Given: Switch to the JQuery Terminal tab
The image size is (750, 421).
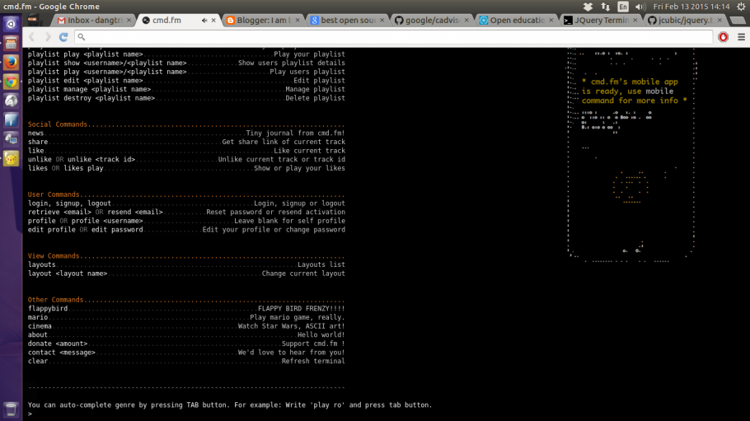Looking at the screenshot, I should tap(595, 21).
